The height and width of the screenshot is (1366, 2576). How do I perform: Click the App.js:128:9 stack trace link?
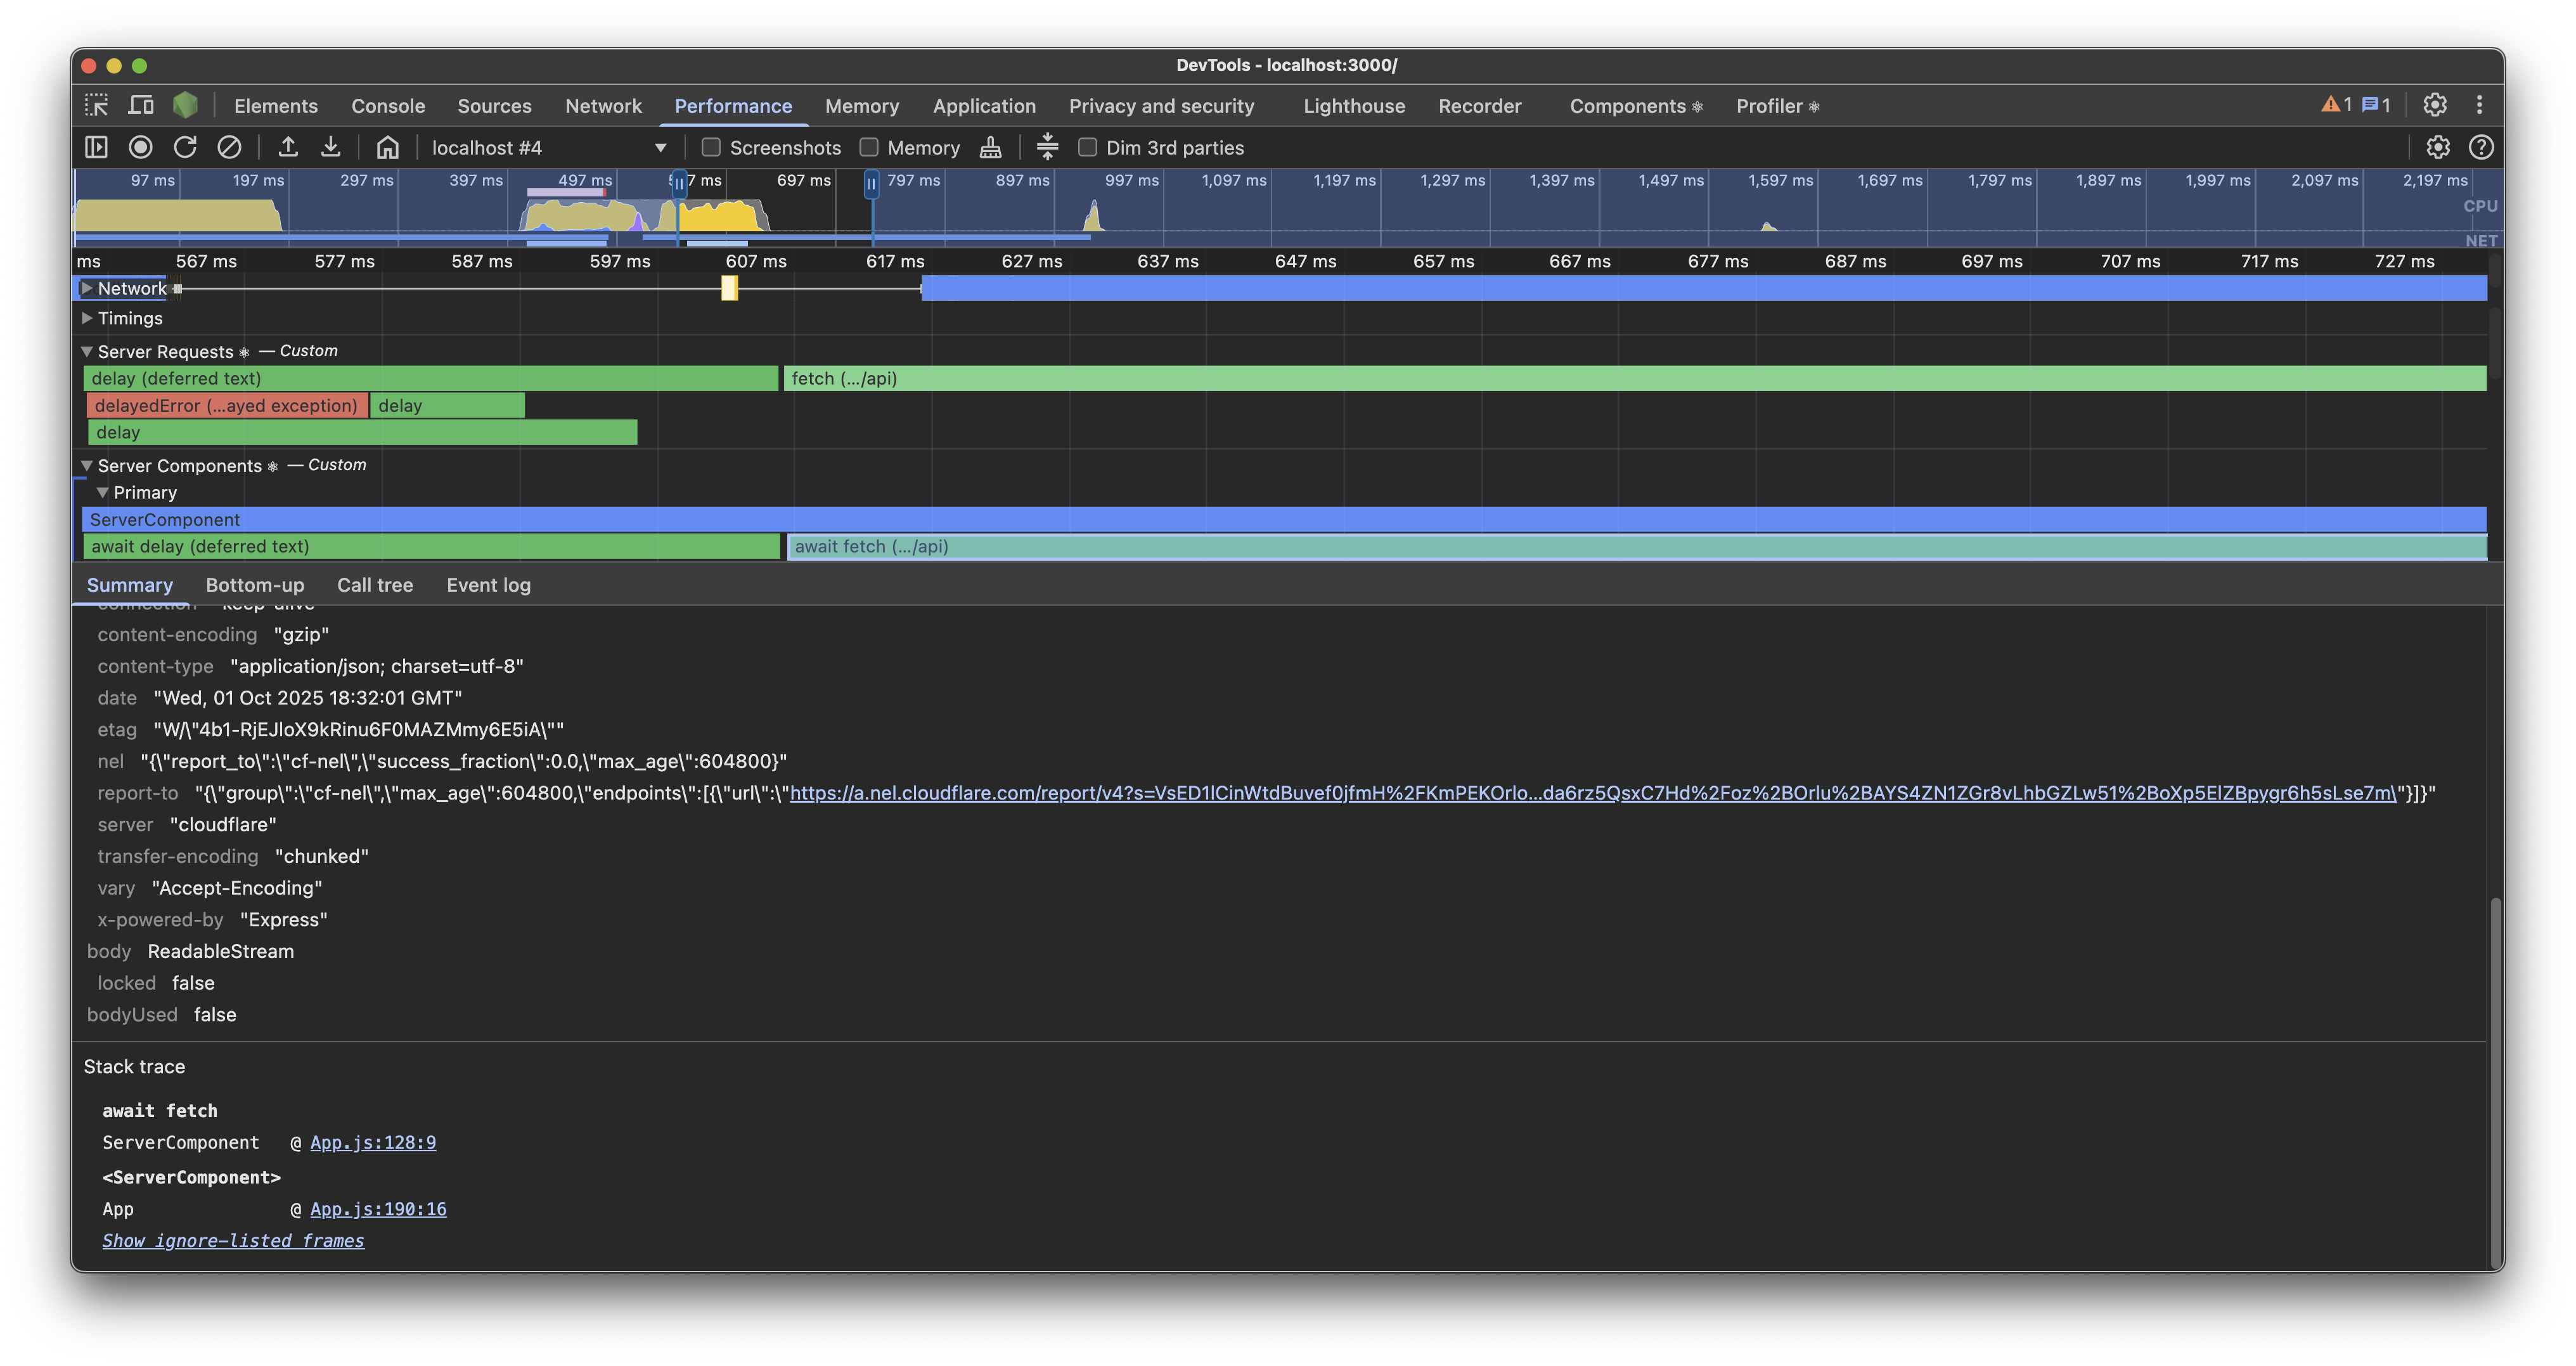[372, 1142]
